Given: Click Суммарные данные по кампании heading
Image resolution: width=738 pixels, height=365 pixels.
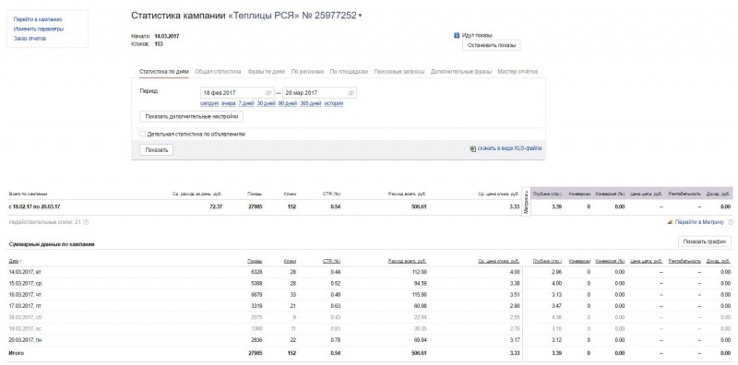Looking at the screenshot, I should point(52,244).
